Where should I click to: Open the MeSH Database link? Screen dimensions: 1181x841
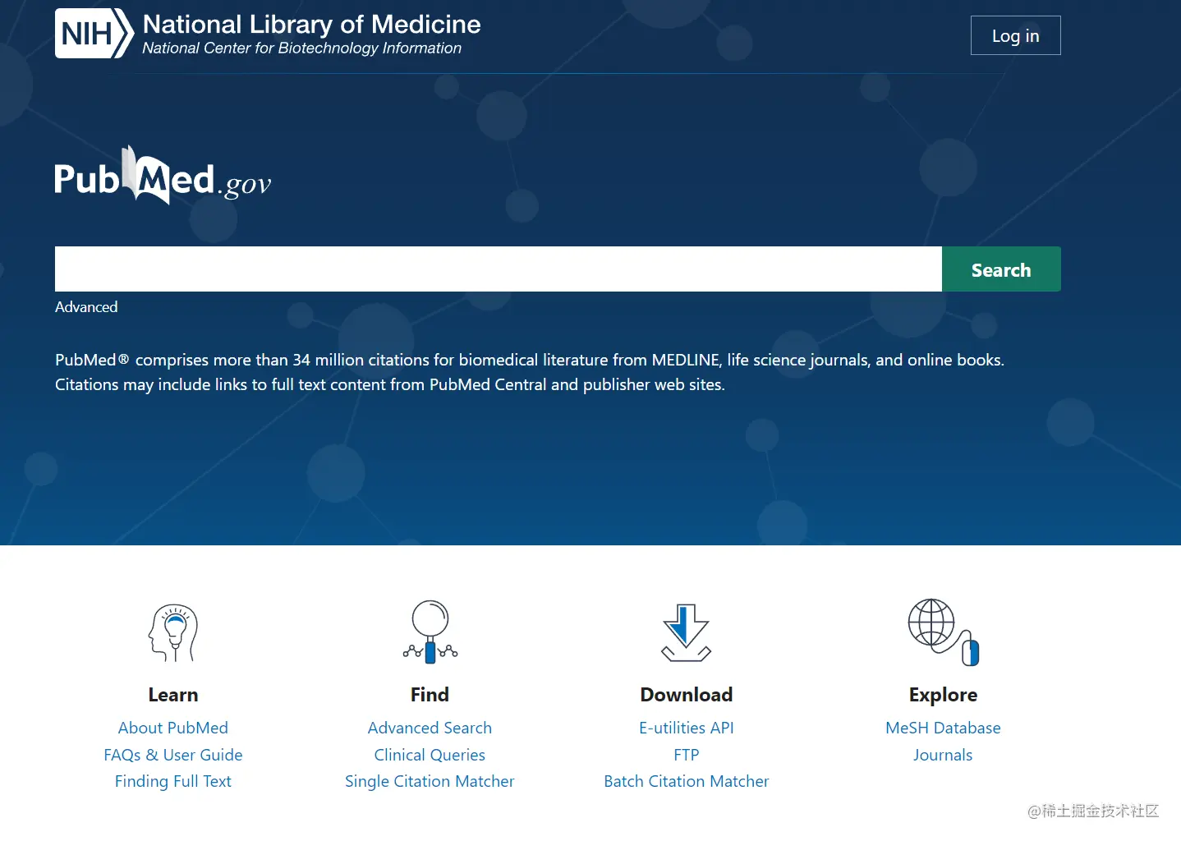tap(943, 728)
